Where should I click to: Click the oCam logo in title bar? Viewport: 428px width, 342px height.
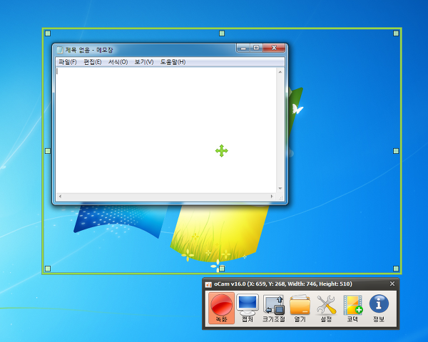208,284
